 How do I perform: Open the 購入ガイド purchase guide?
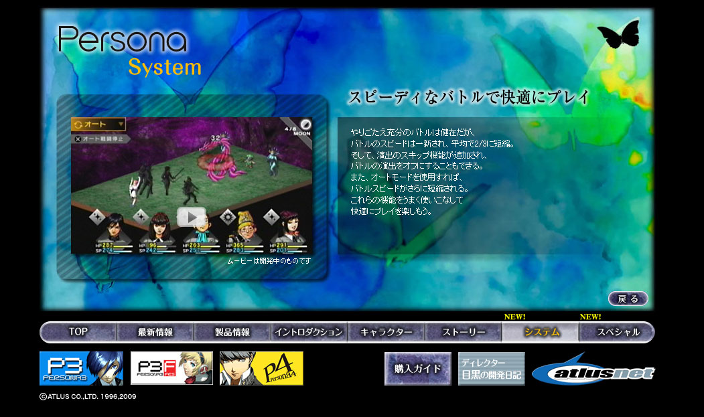click(x=418, y=369)
